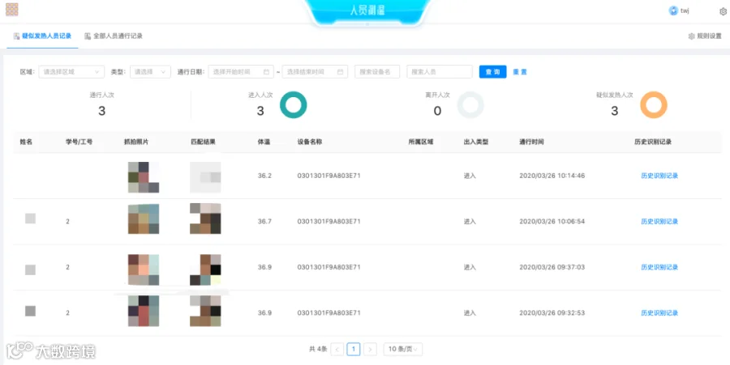Open the app grid menu icon

tap(11, 9)
